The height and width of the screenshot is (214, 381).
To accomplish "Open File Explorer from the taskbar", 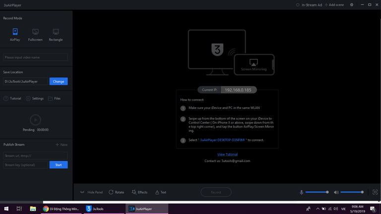I will coord(33,209).
